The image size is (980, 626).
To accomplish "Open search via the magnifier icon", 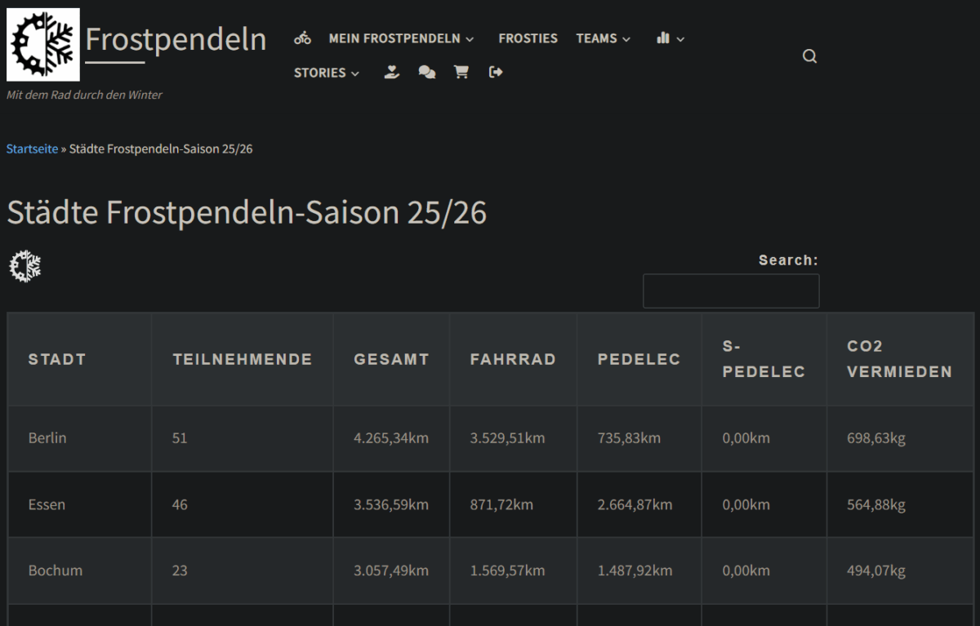I will point(809,55).
